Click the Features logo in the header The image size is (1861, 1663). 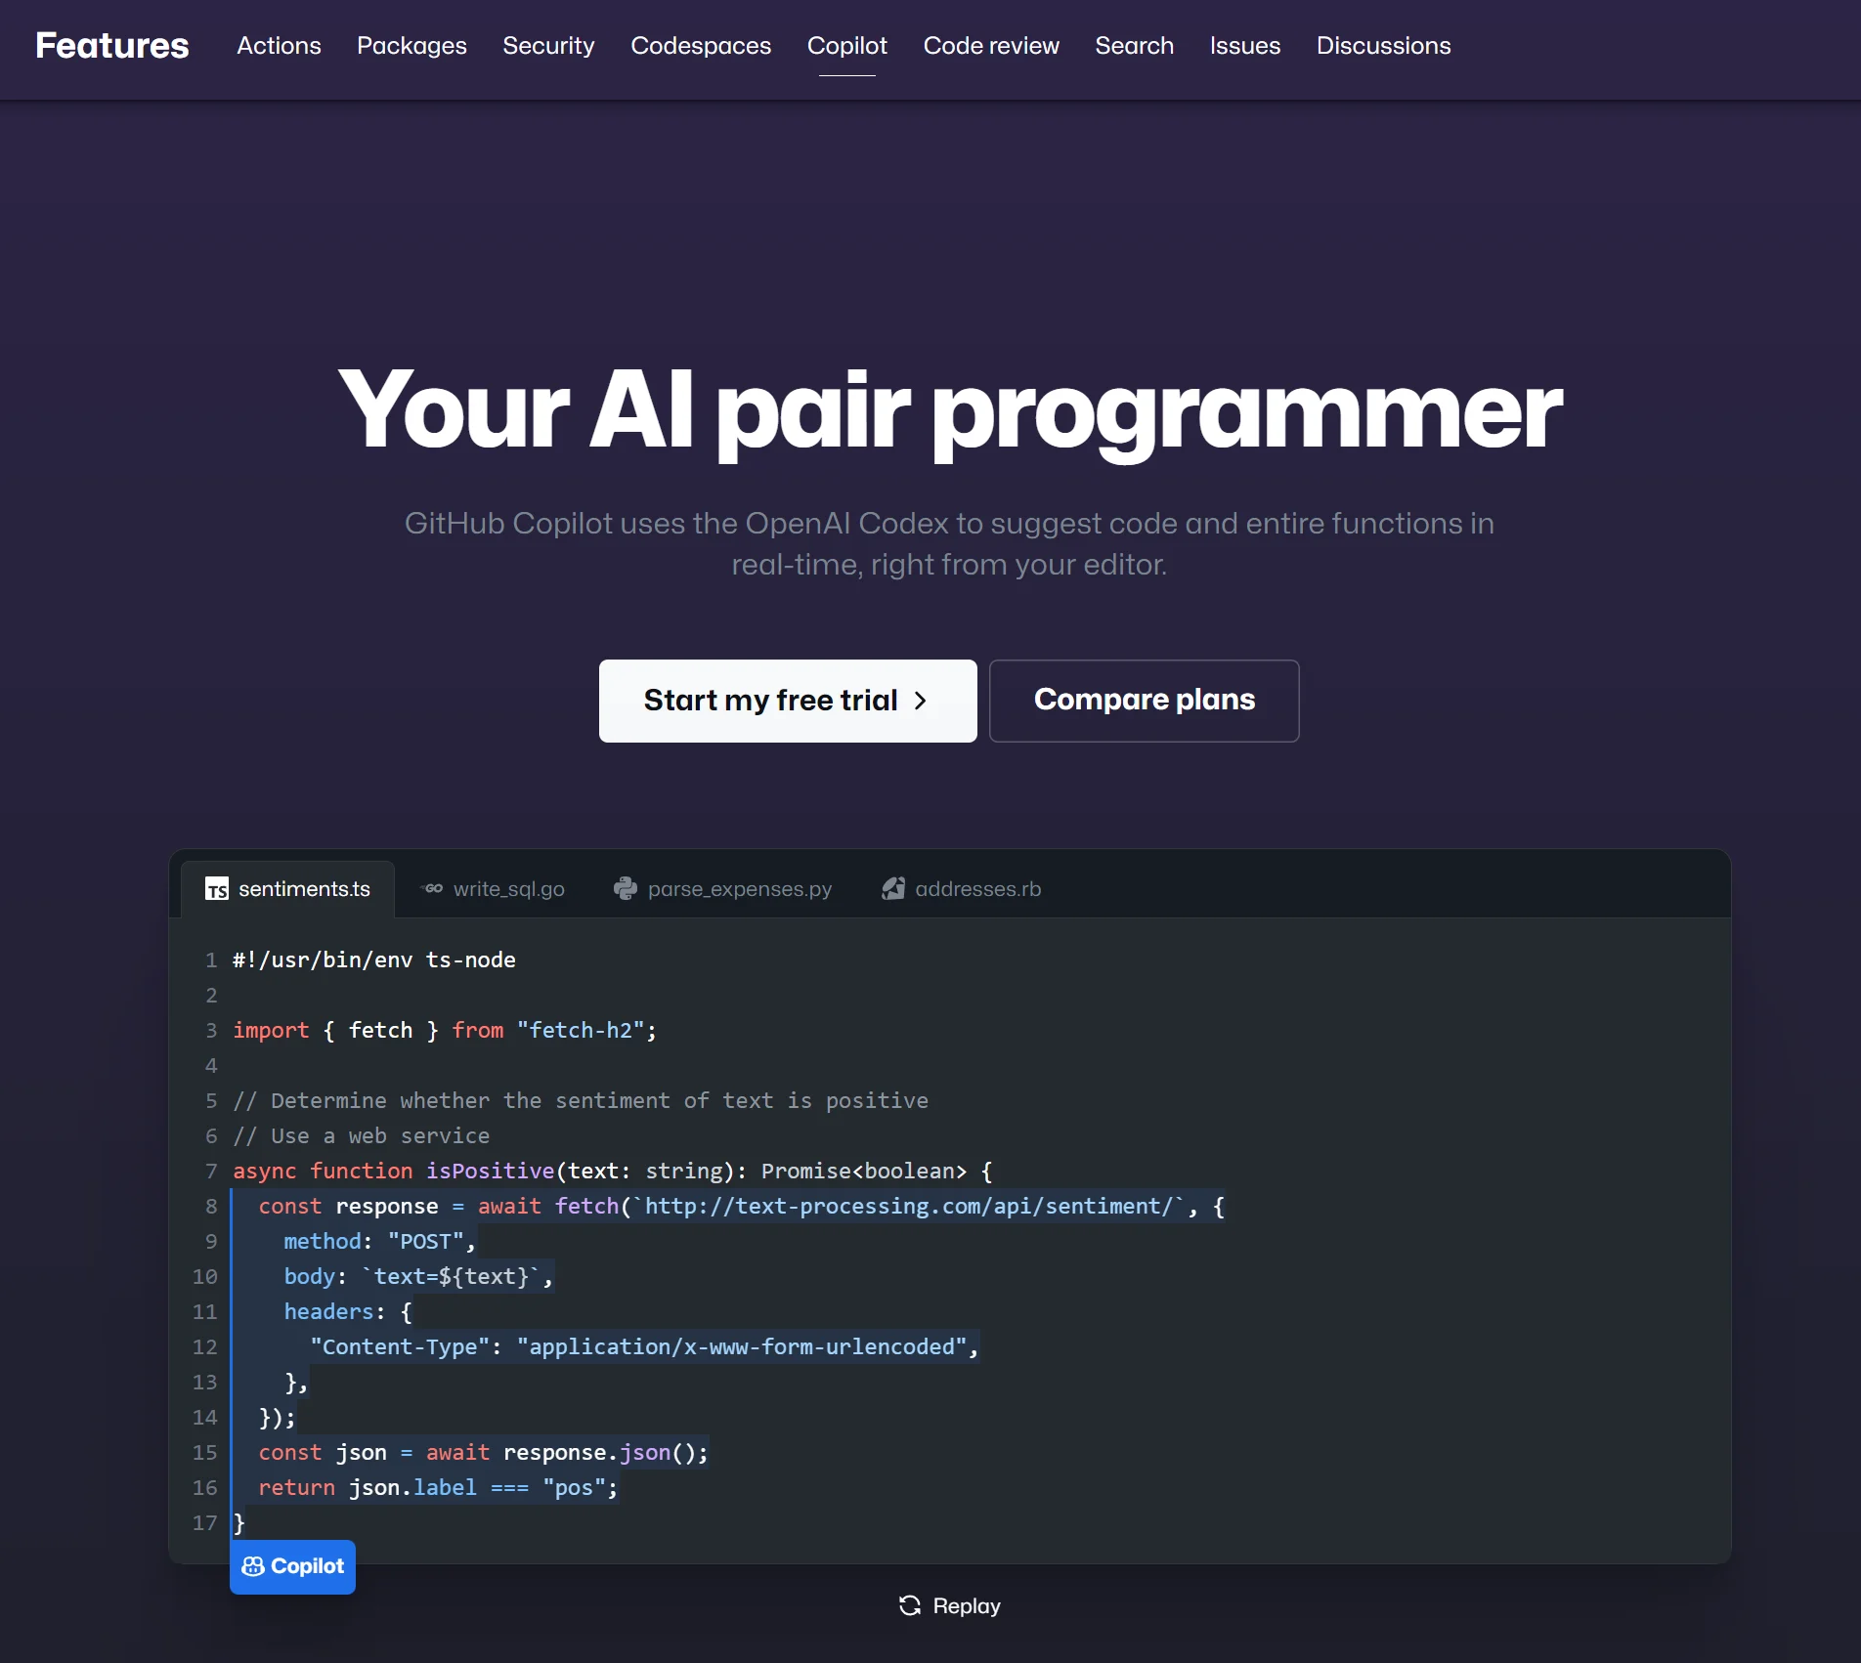111,45
